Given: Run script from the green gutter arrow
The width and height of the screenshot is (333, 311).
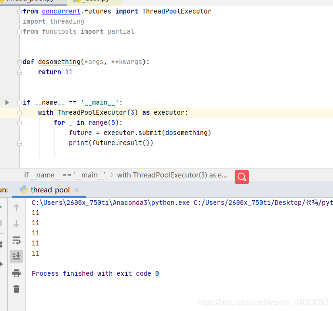Looking at the screenshot, I should pyautogui.click(x=7, y=103).
